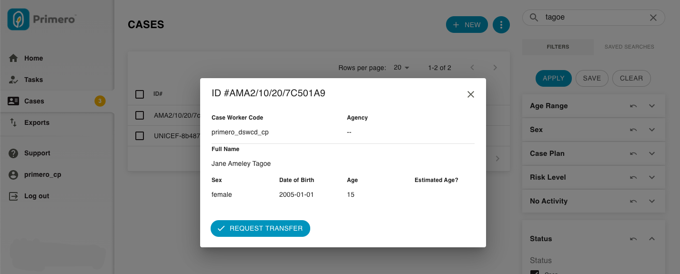The image size is (680, 274).
Task: Open the three-dot more actions menu
Action: 501,25
